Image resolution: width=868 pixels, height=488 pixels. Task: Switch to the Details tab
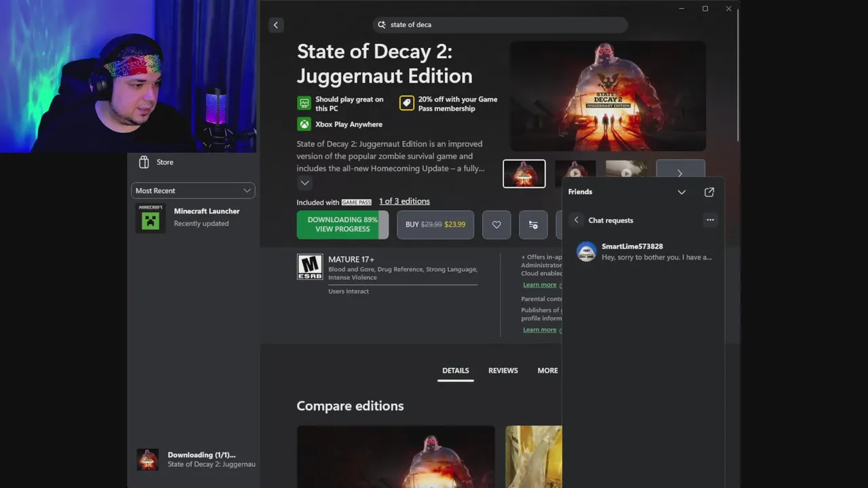(456, 371)
